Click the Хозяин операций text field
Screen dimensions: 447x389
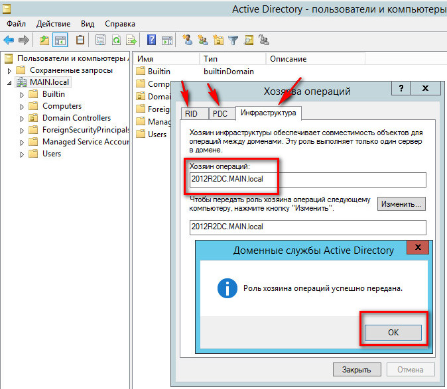[308, 180]
